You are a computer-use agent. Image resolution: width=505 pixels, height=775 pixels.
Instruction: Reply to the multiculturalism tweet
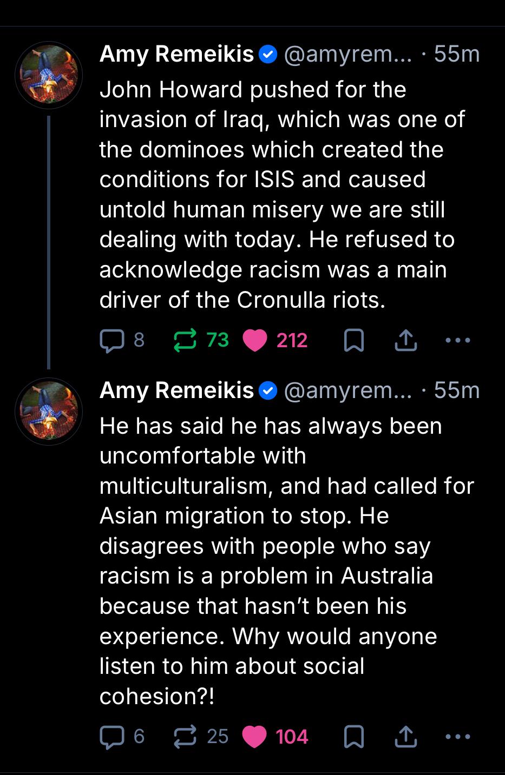click(x=112, y=737)
